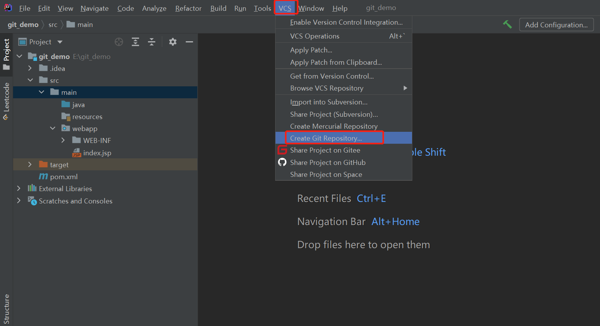Expand the target folder

pos(30,164)
